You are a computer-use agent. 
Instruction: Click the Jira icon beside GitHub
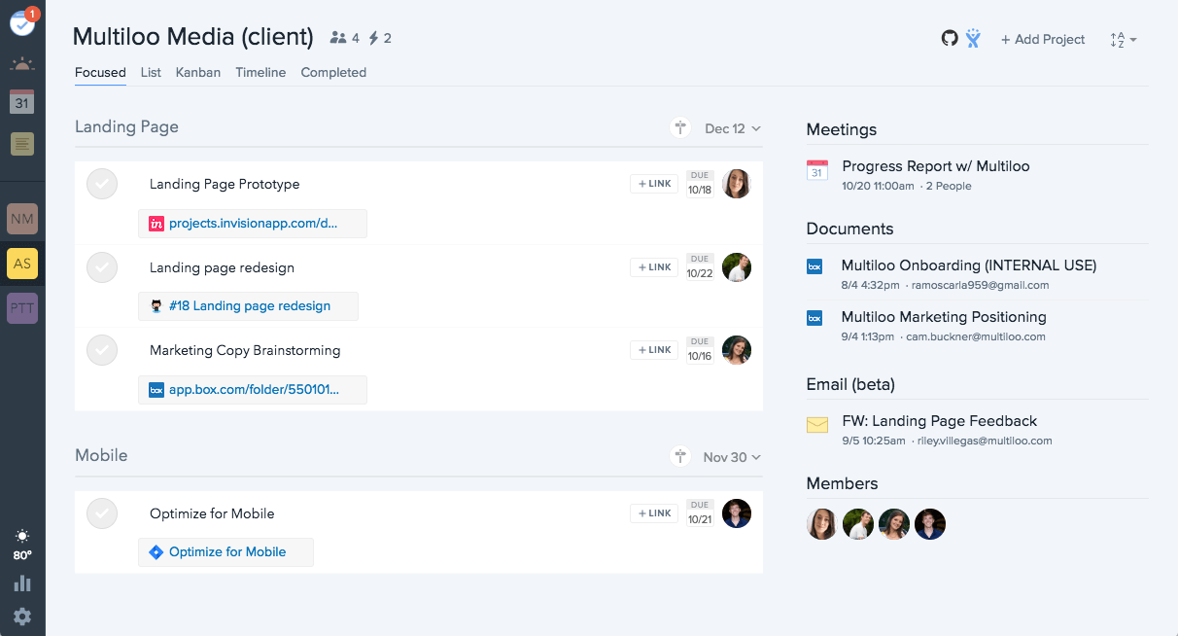pos(973,39)
